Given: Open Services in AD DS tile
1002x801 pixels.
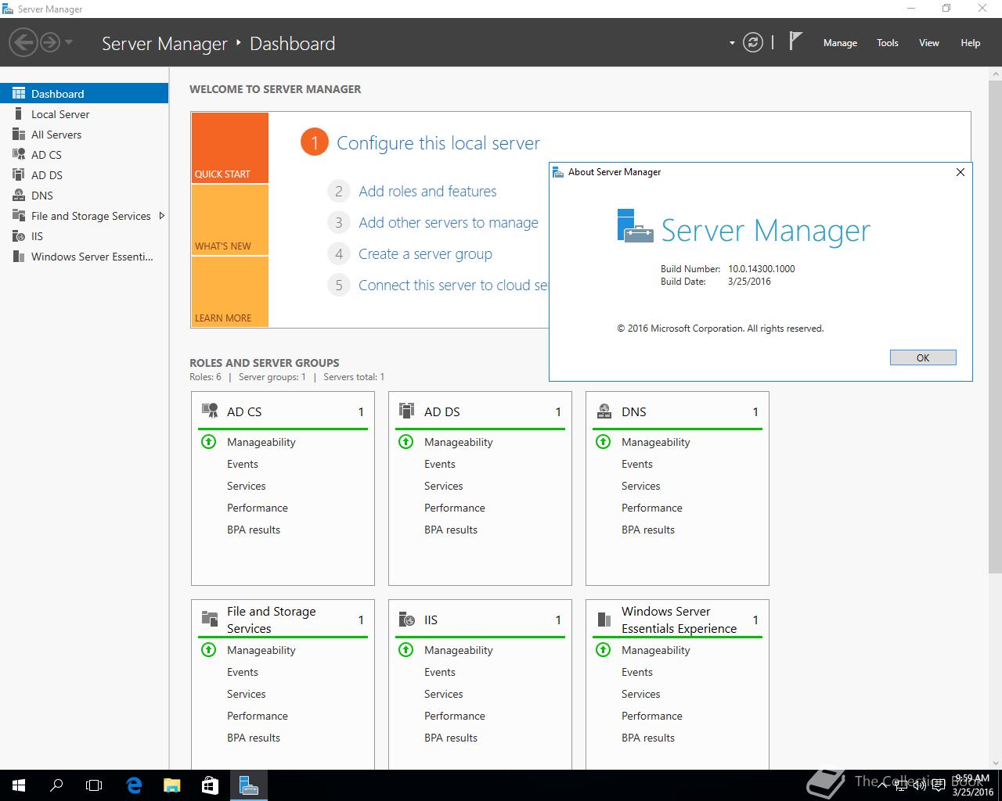Looking at the screenshot, I should click(444, 486).
